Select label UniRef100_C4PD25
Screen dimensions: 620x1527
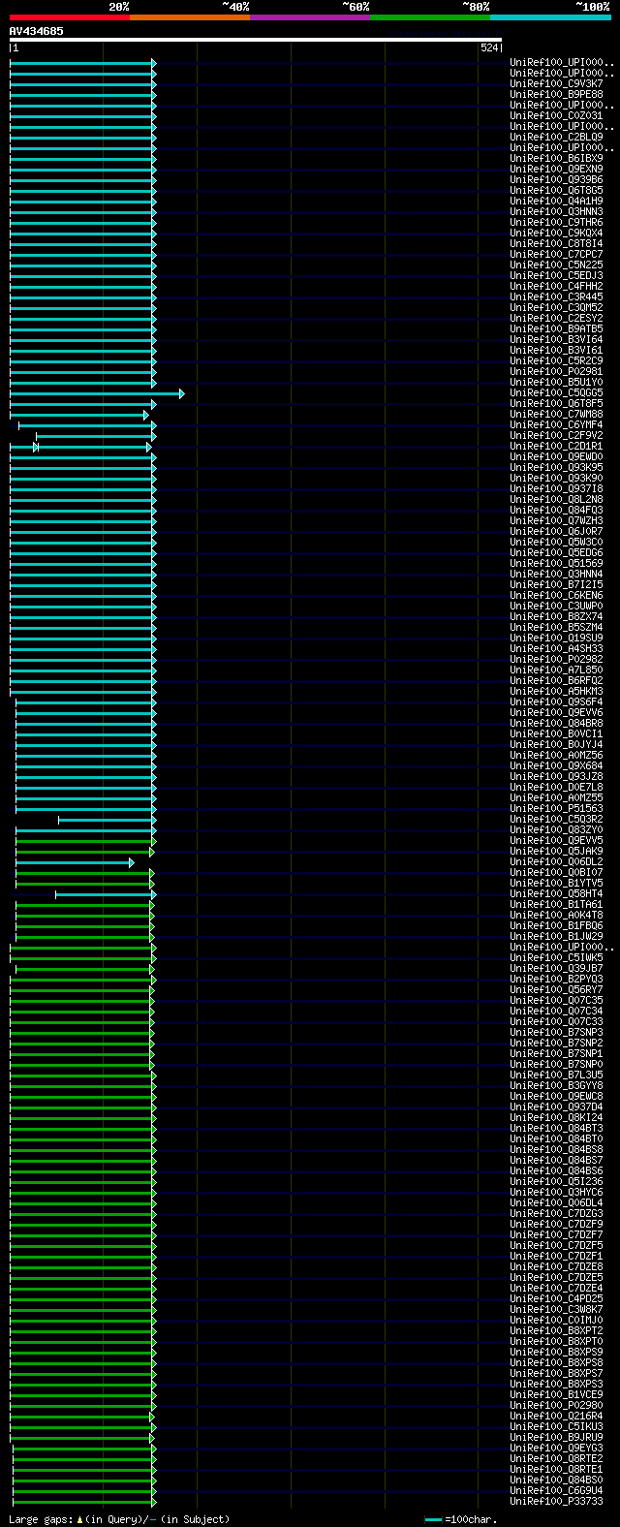557,1299
